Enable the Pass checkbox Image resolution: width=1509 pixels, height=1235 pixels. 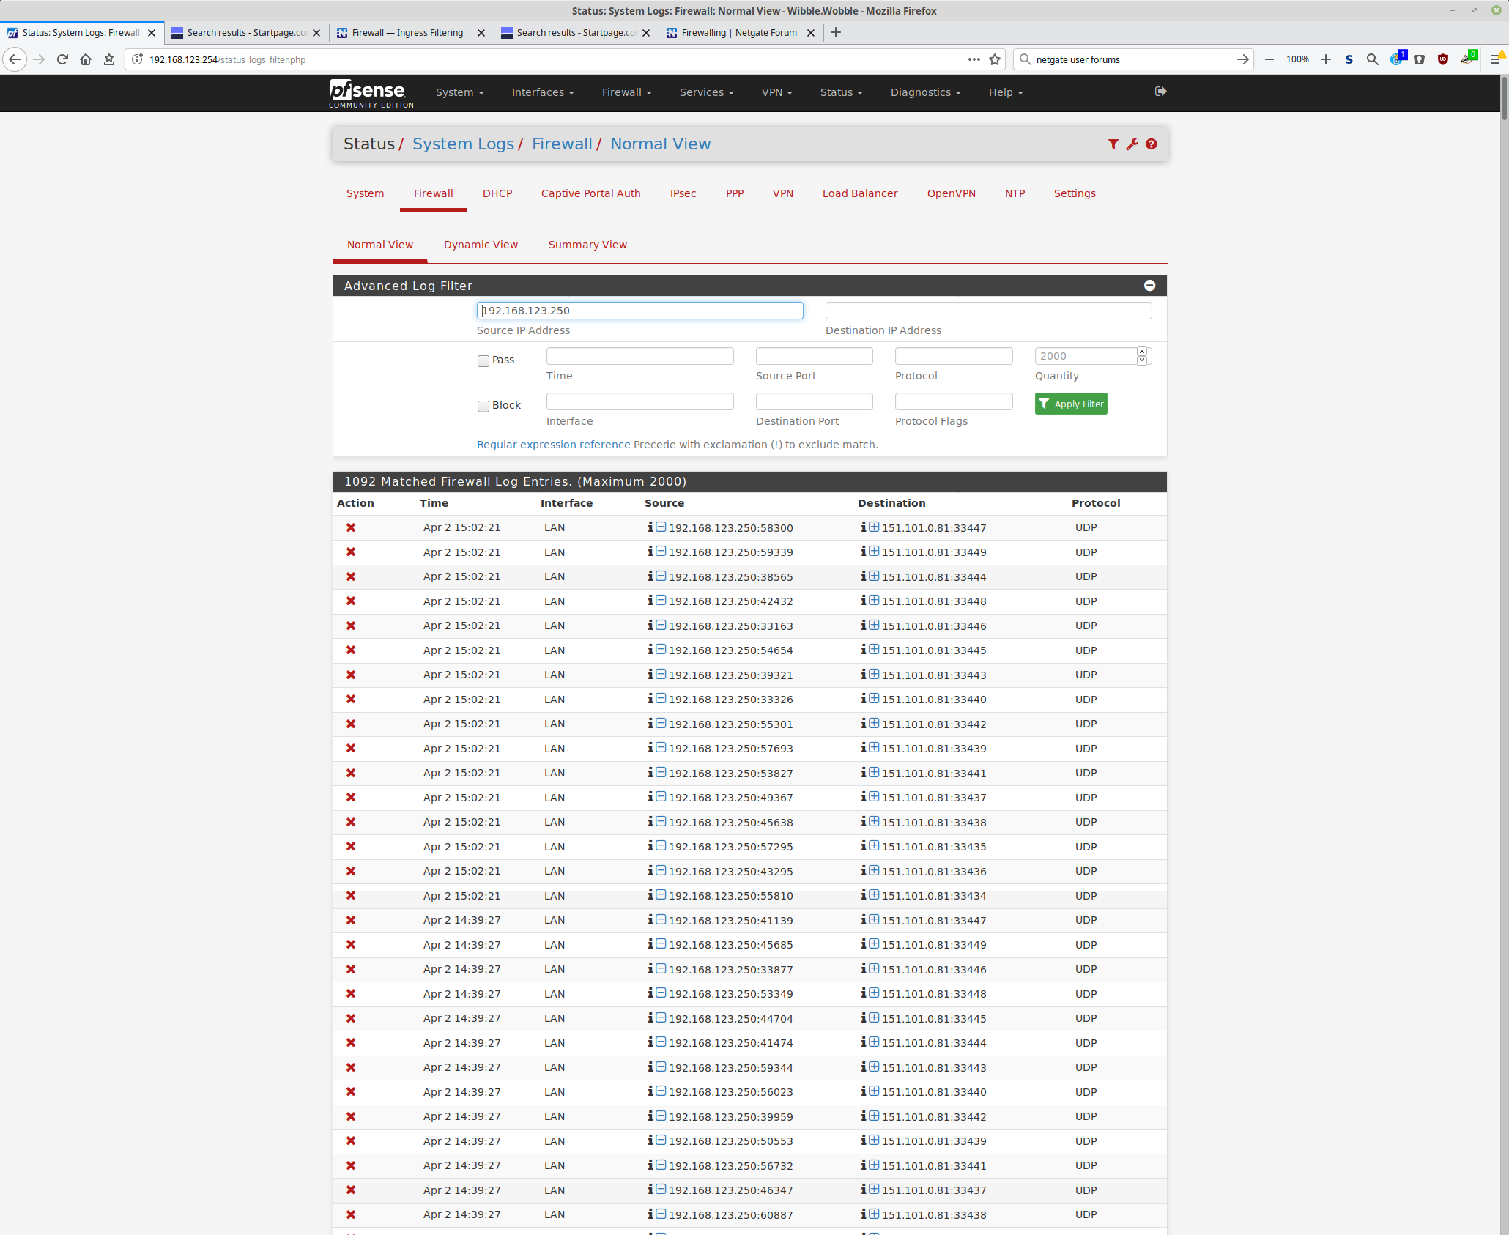coord(483,360)
